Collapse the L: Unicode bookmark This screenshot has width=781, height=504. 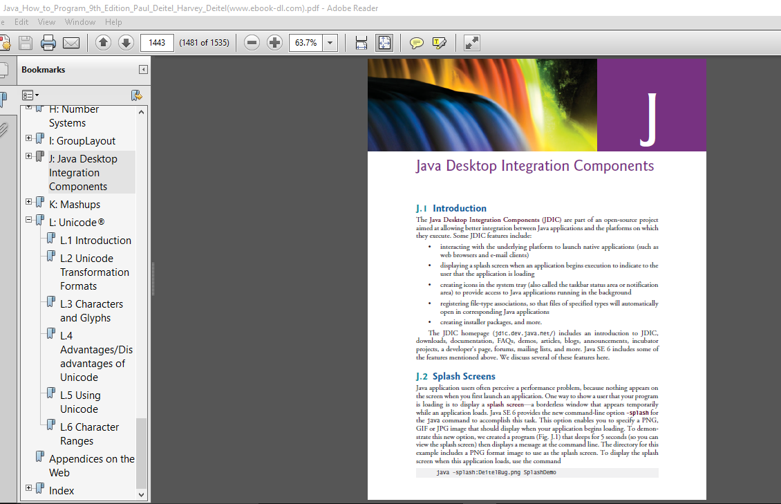(x=29, y=220)
